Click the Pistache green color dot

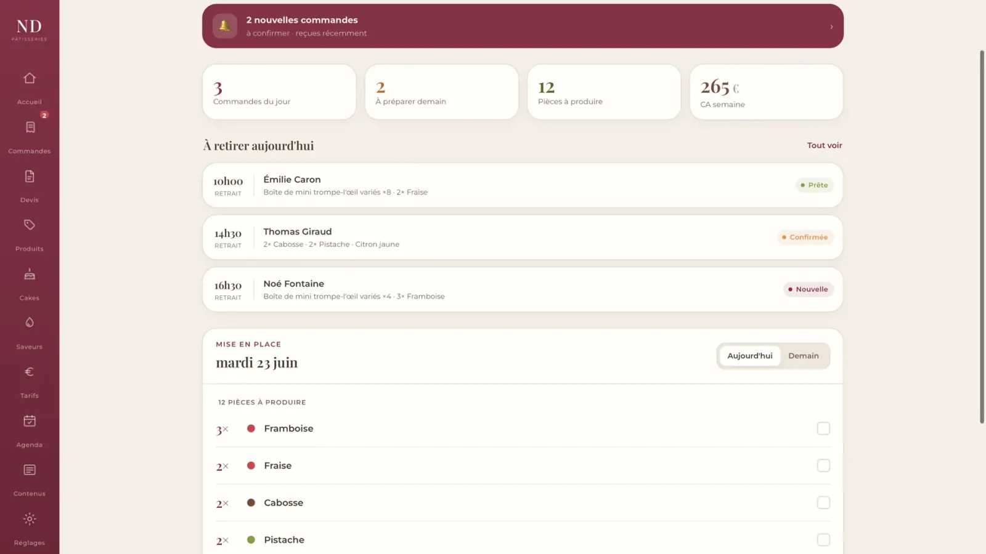(251, 540)
